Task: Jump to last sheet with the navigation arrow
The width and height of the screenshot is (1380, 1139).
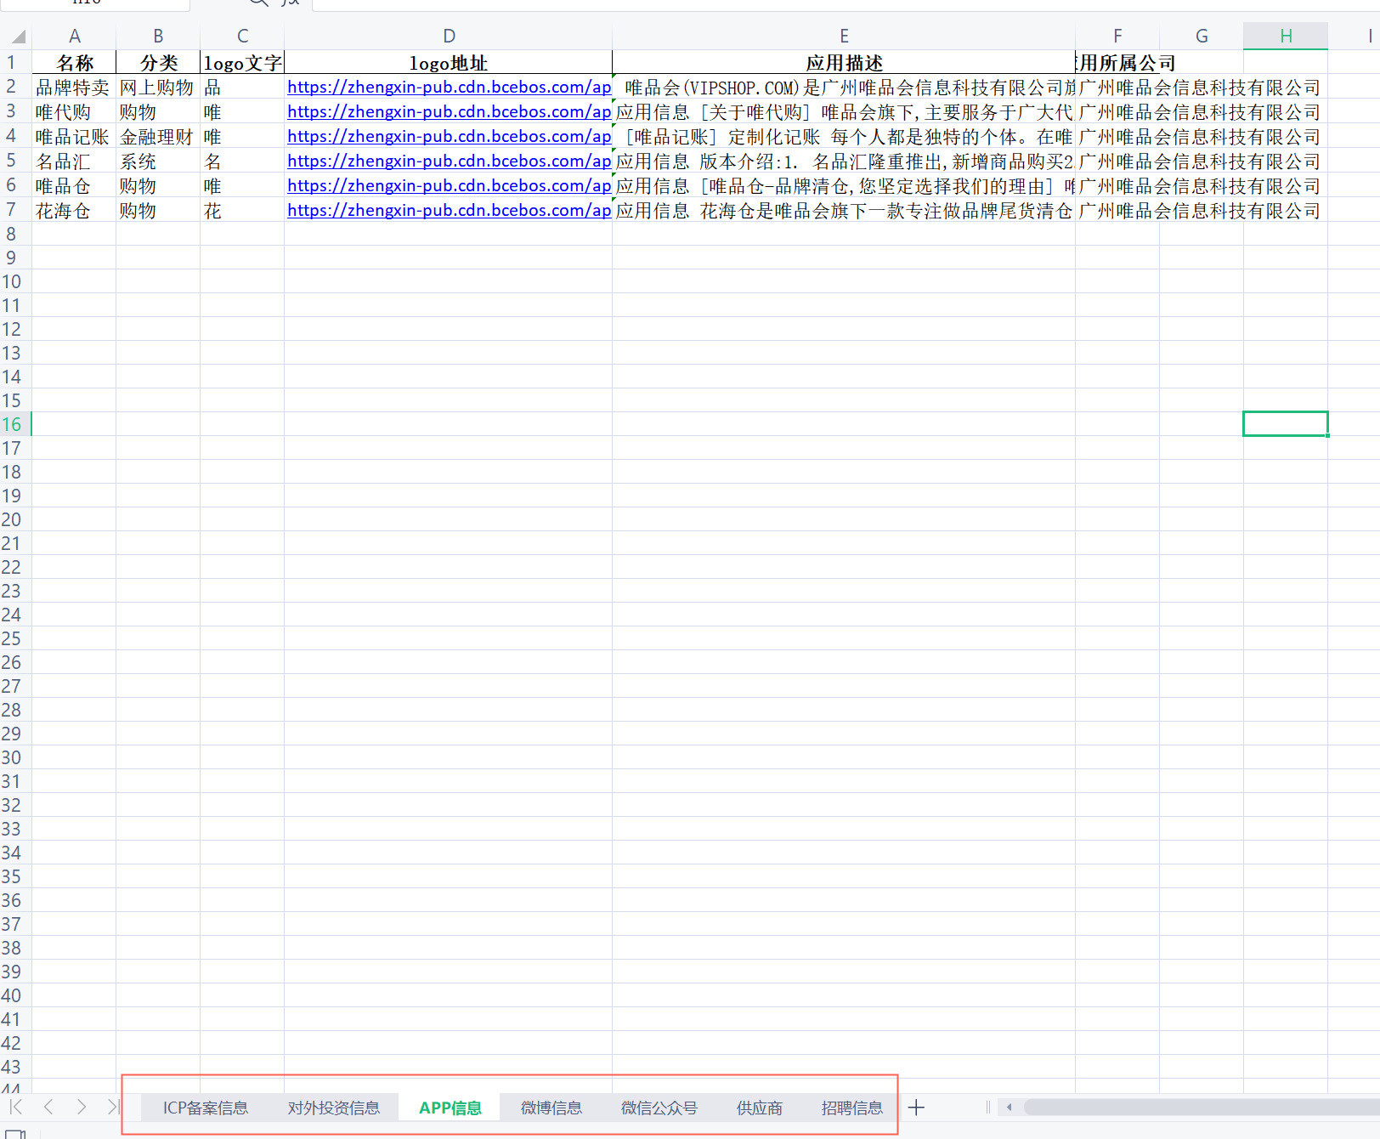Action: [113, 1107]
